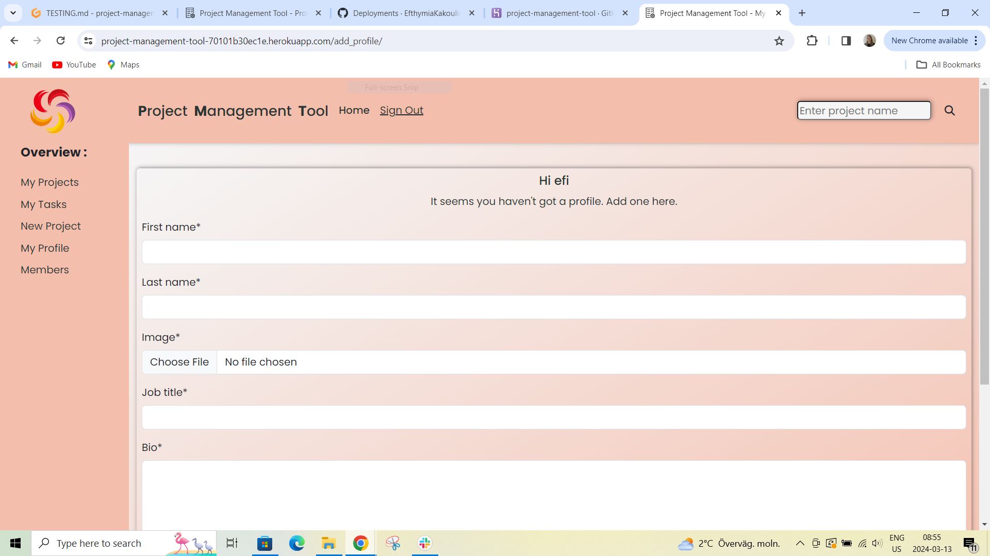Open Gmail from the bookmarks bar

click(24, 64)
